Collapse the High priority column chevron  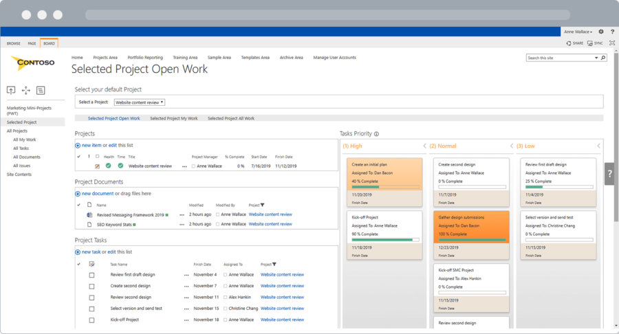[x=424, y=146]
